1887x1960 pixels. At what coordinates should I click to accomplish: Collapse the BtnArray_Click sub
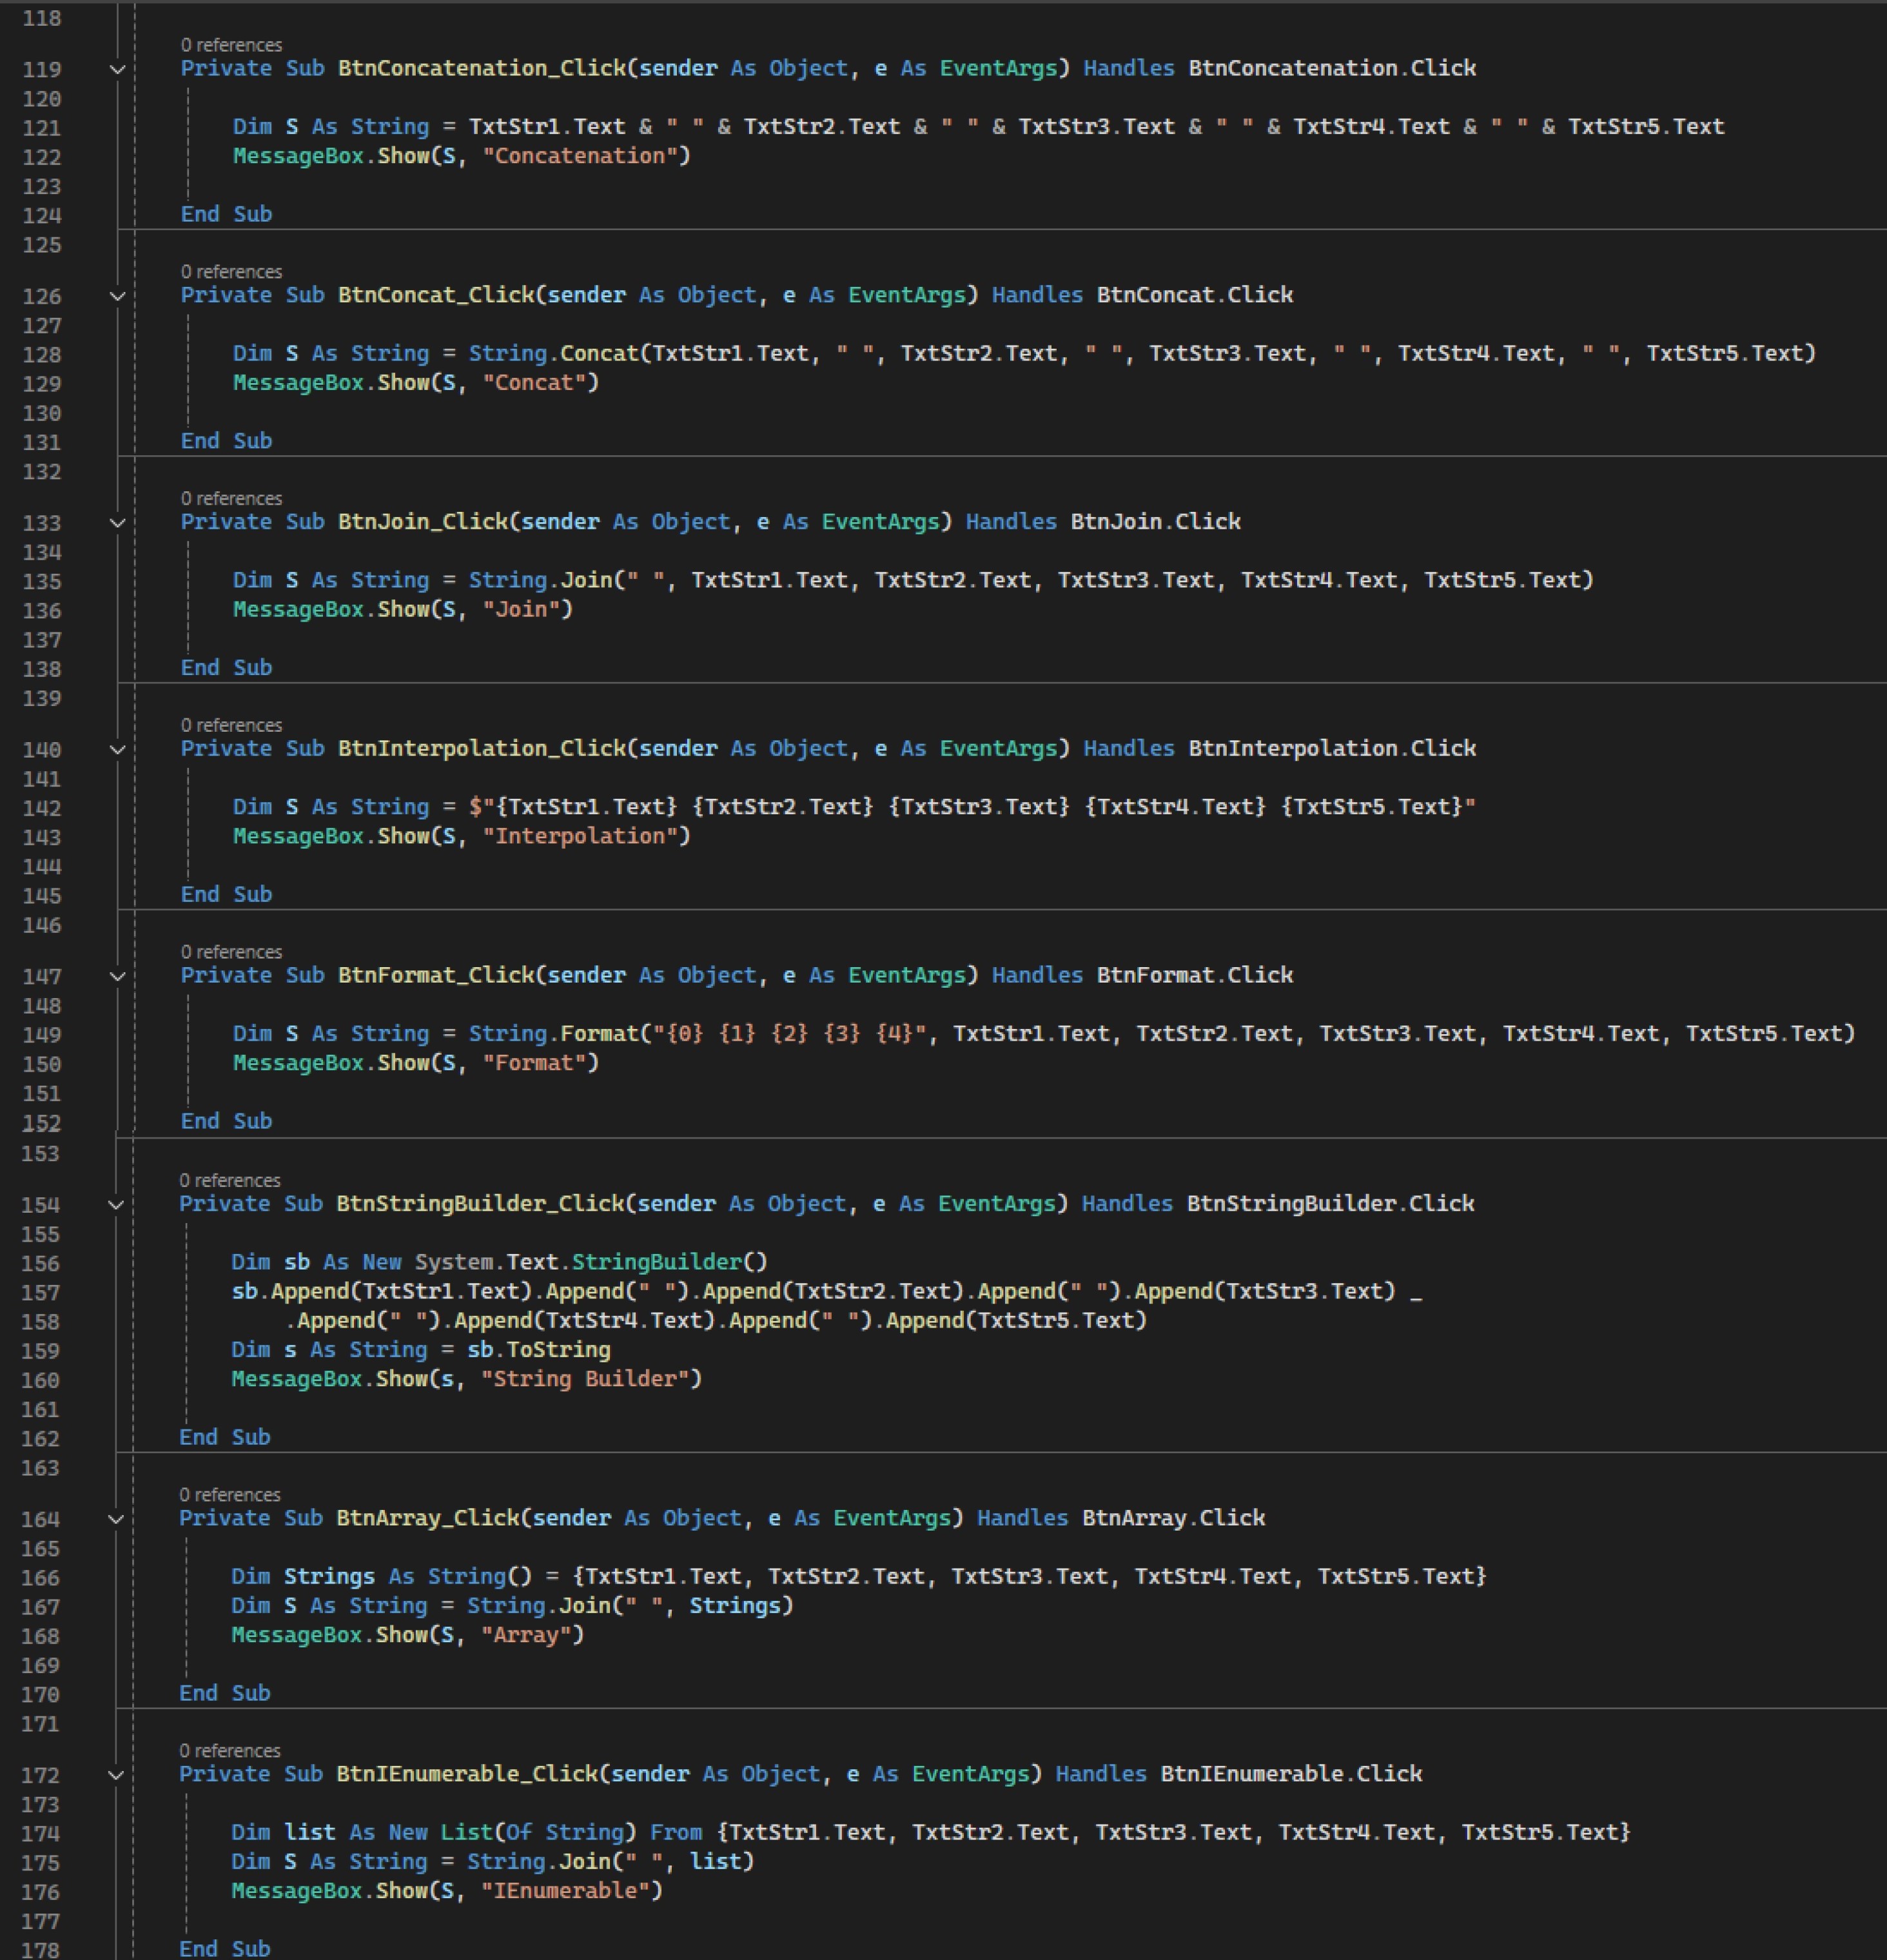point(116,1520)
